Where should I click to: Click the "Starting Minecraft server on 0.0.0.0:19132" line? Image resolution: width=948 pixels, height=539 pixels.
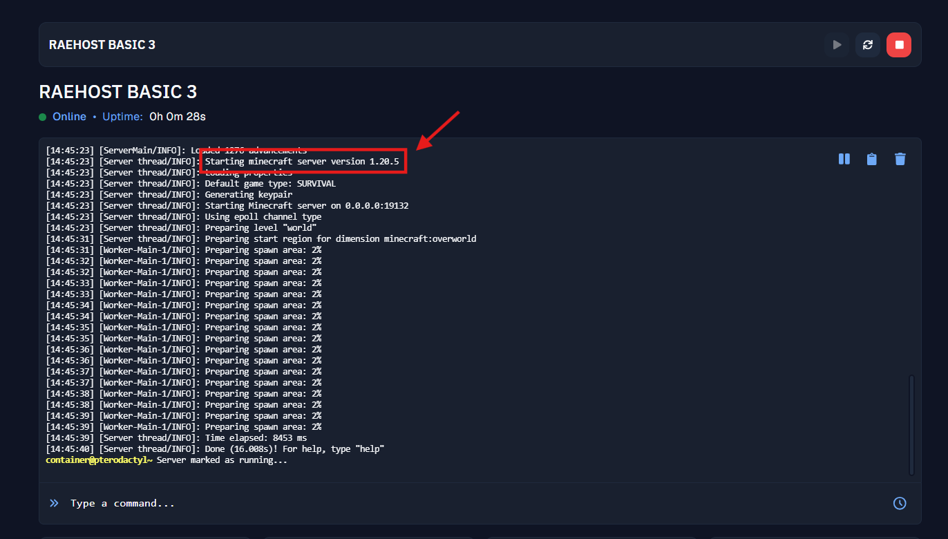(x=227, y=206)
